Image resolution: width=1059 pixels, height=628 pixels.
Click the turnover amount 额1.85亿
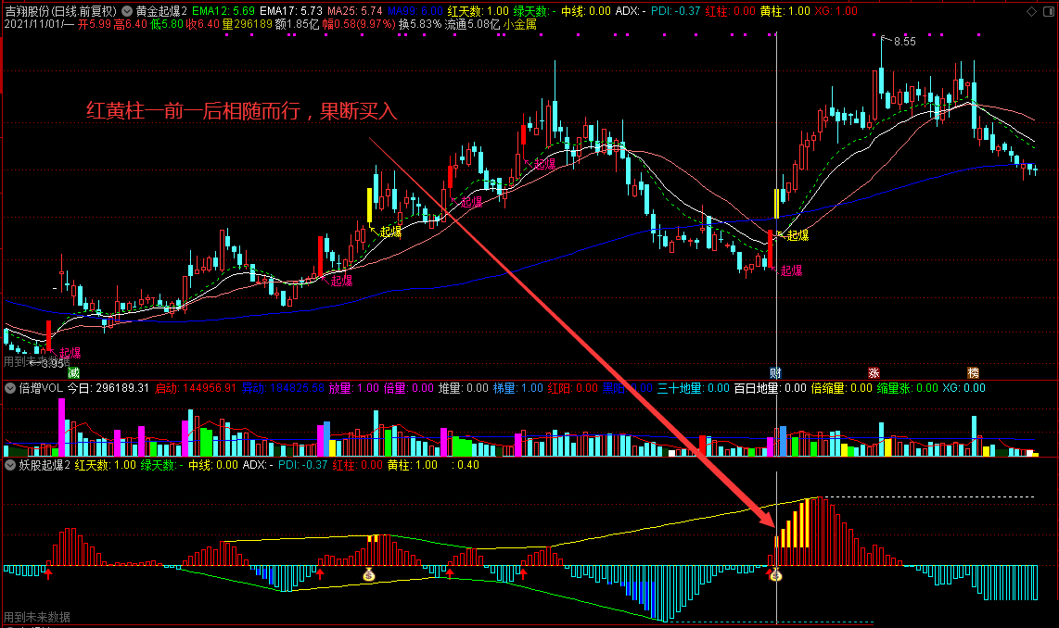point(297,24)
